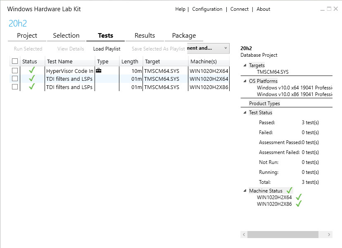Open the playlist filter dropdown
The height and width of the screenshot is (248, 342).
208,48
